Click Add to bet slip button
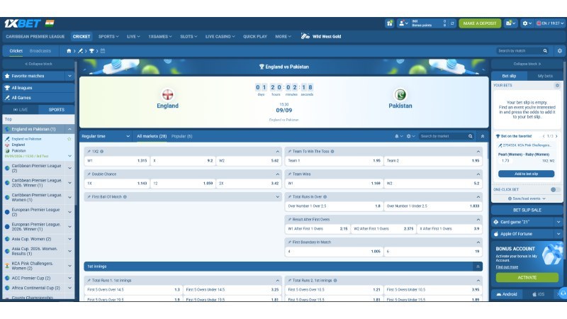Image resolution: width=567 pixels, height=319 pixels. (526, 174)
